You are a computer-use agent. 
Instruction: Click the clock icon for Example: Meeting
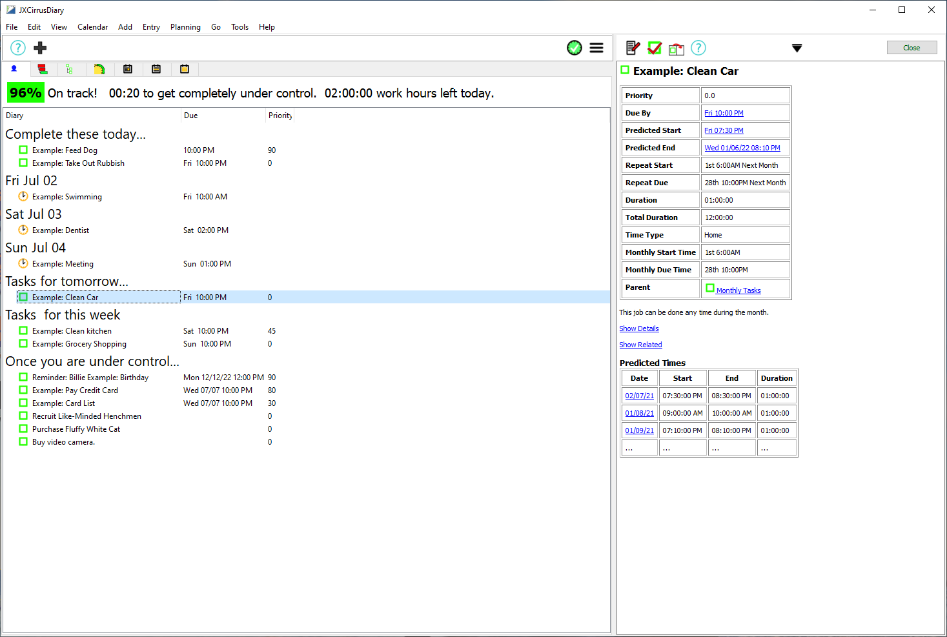(x=23, y=264)
